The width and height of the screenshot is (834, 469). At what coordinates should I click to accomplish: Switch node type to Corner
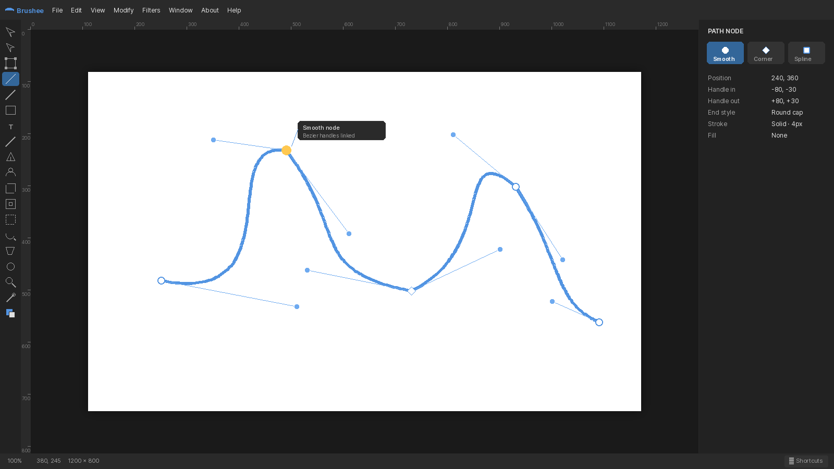coord(766,53)
